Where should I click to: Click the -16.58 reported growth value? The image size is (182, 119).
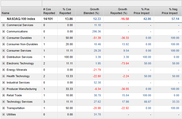[125, 19]
